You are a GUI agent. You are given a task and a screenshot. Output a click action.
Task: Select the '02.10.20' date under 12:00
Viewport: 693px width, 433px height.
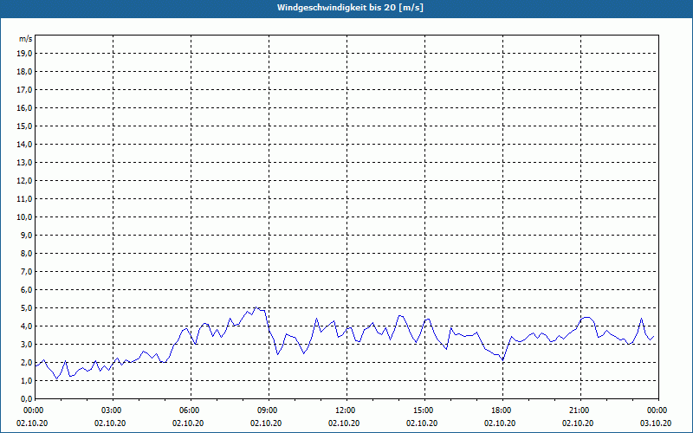click(344, 423)
